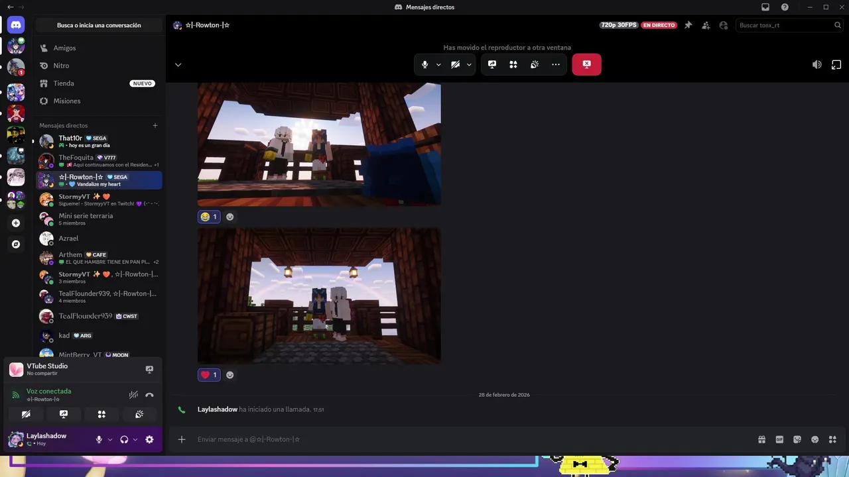Open help question mark icon
The width and height of the screenshot is (849, 477).
[x=785, y=7]
